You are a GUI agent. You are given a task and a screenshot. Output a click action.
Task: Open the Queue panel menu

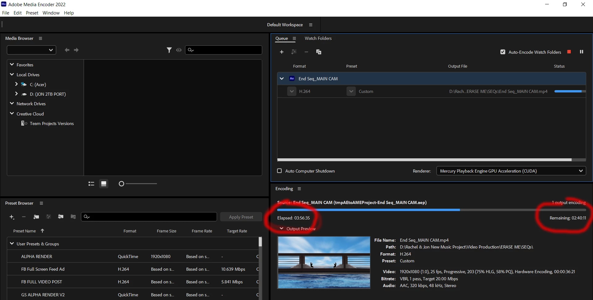[294, 39]
